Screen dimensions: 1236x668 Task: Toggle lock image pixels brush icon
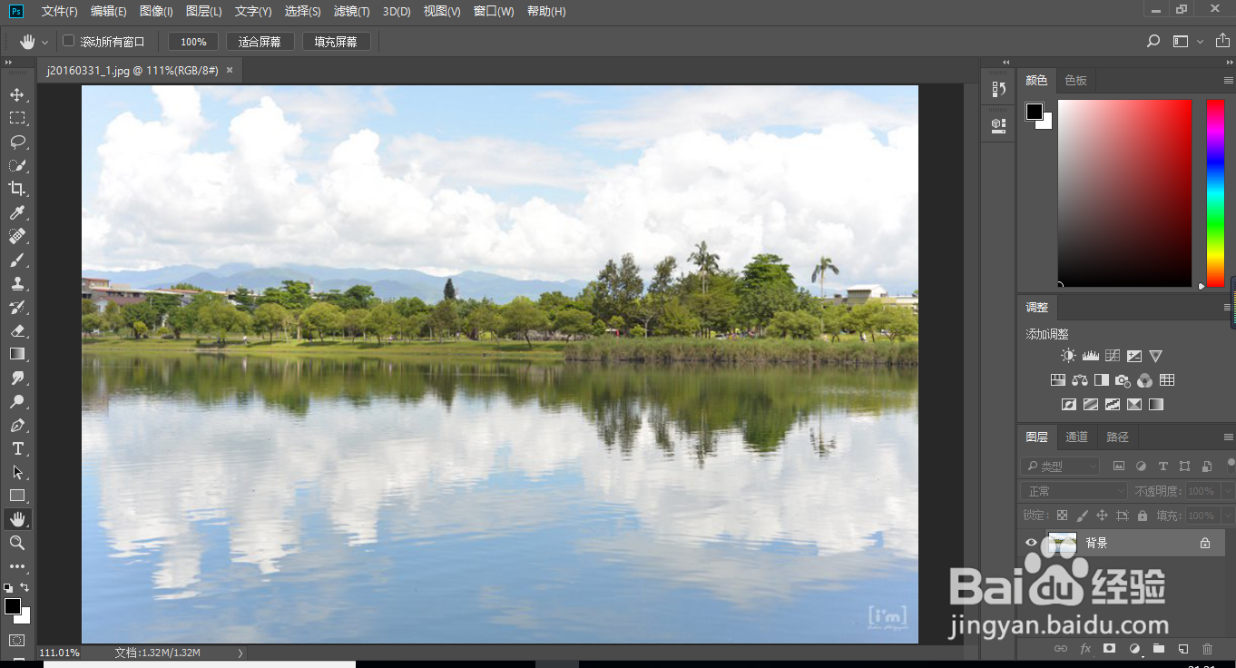point(1082,516)
